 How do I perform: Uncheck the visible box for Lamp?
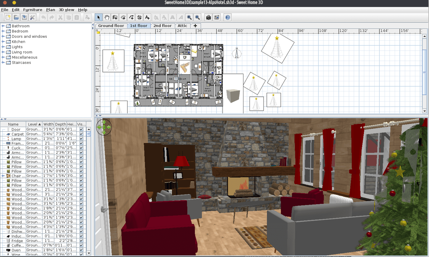(82, 139)
